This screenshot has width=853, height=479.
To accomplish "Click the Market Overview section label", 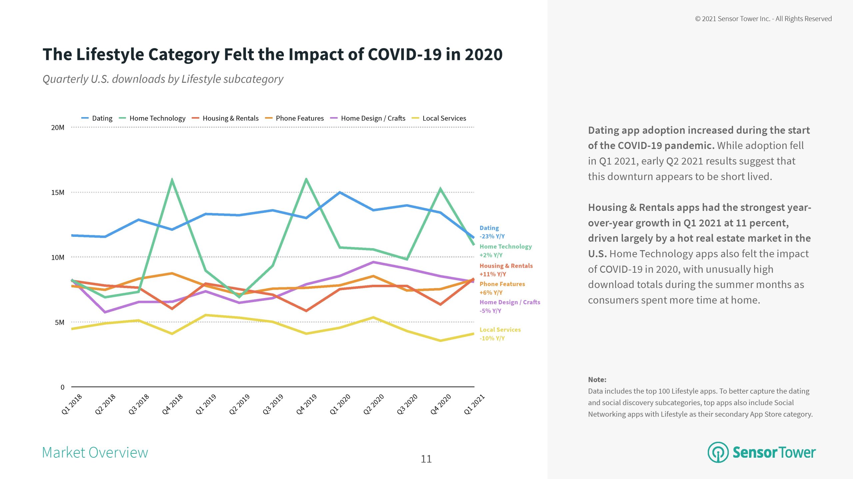I will [x=95, y=452].
